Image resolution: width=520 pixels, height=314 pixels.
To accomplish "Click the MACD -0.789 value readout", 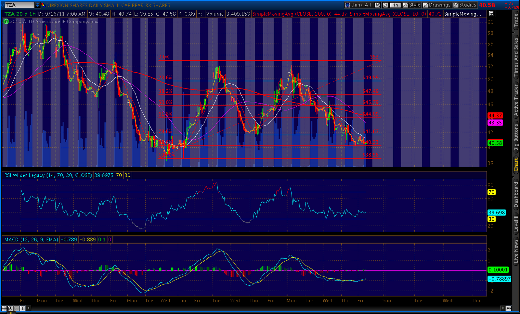I will click(x=69, y=239).
